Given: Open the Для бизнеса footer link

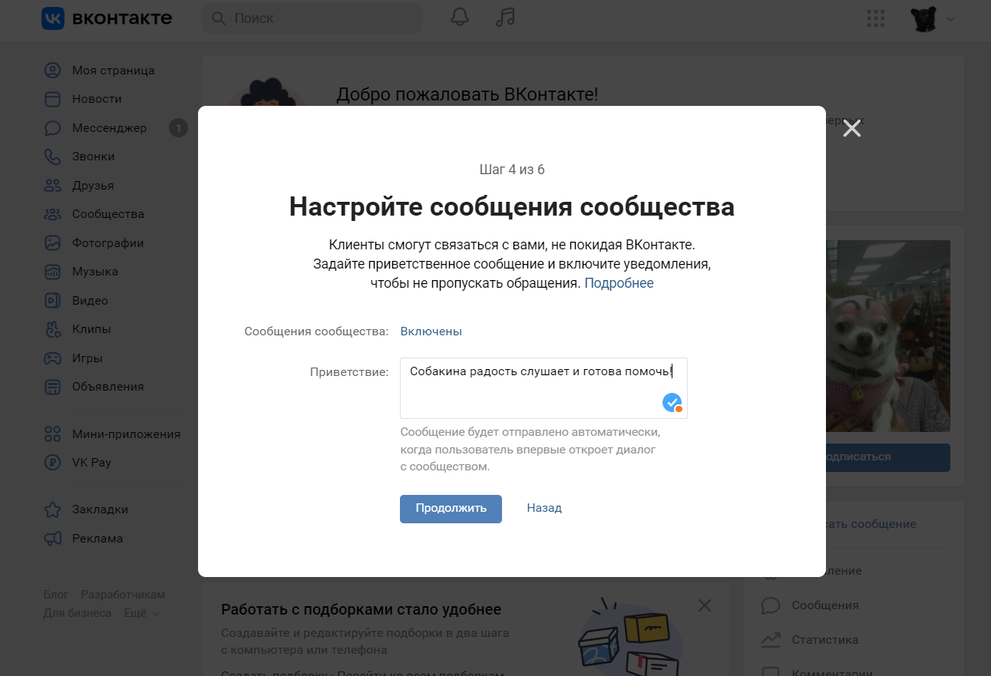Looking at the screenshot, I should tap(78, 613).
